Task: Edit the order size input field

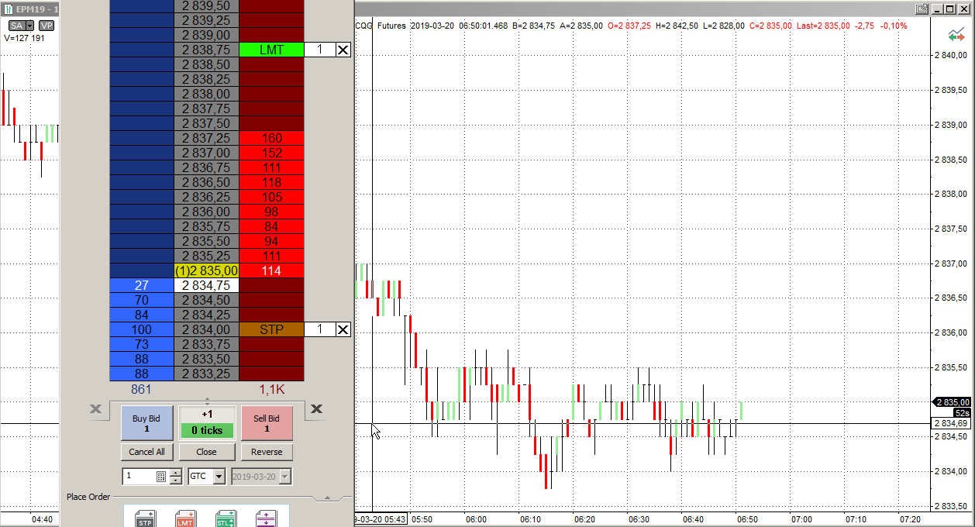Action: [139, 477]
